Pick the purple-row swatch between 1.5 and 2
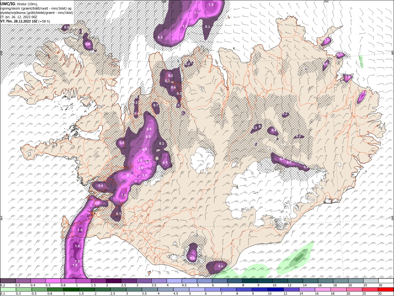The width and height of the screenshot is (394, 296). point(98,281)
